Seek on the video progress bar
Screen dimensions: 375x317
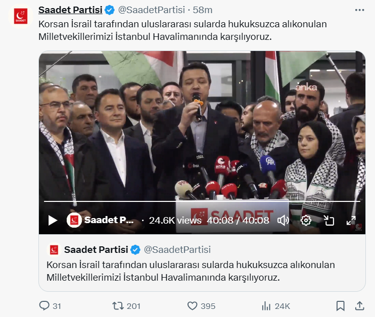(202, 201)
